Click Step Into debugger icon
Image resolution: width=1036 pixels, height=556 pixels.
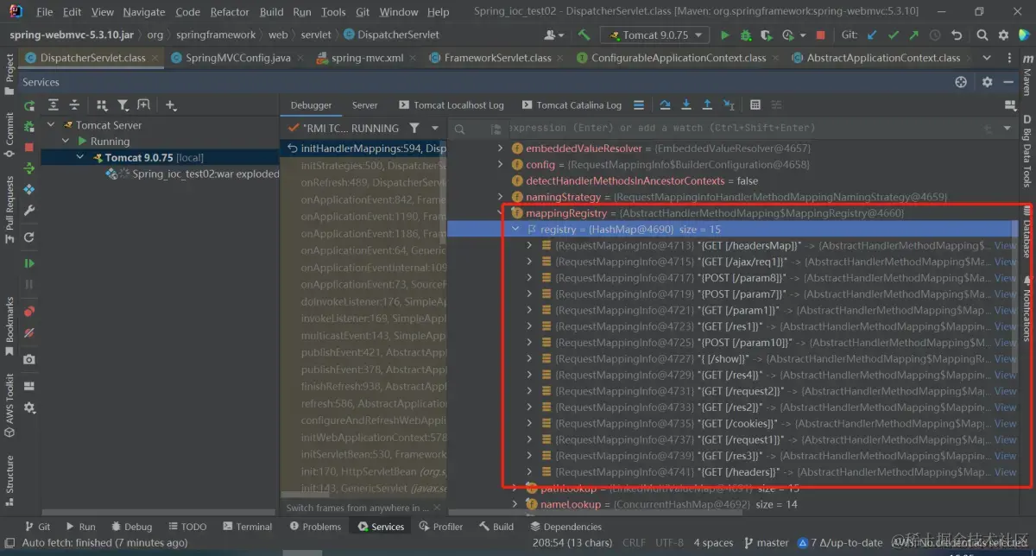686,104
